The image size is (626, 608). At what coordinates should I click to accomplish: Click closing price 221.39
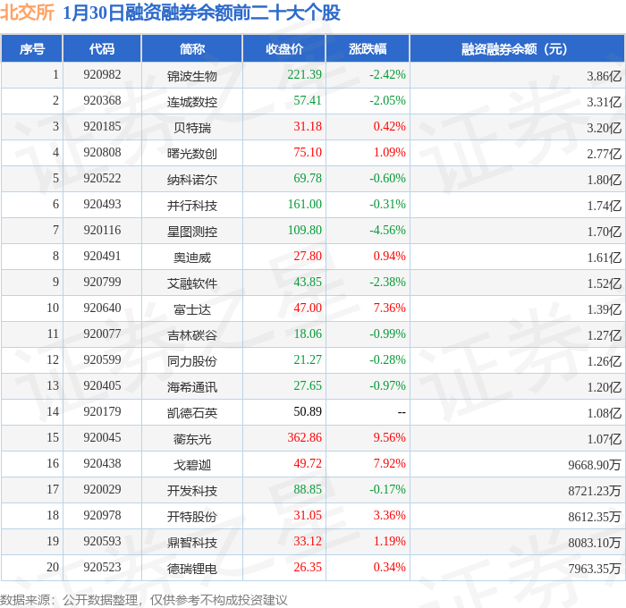[x=304, y=74]
